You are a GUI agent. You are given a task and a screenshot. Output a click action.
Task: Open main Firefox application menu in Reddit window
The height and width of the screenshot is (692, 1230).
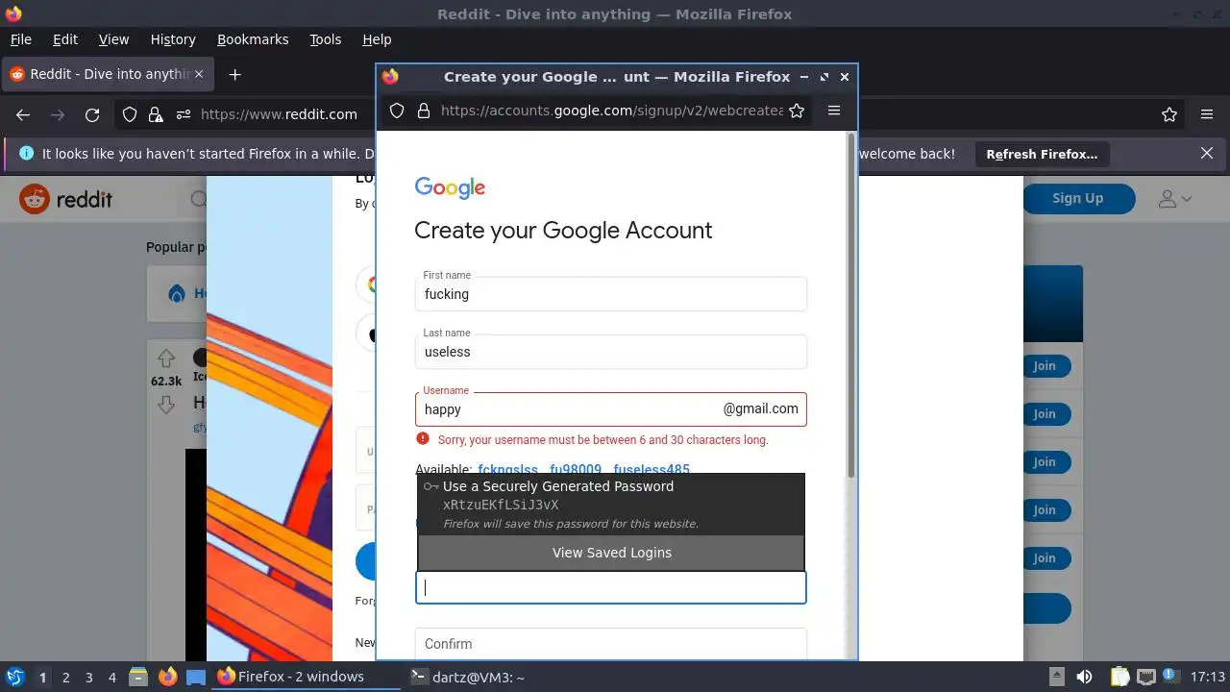coord(1207,114)
